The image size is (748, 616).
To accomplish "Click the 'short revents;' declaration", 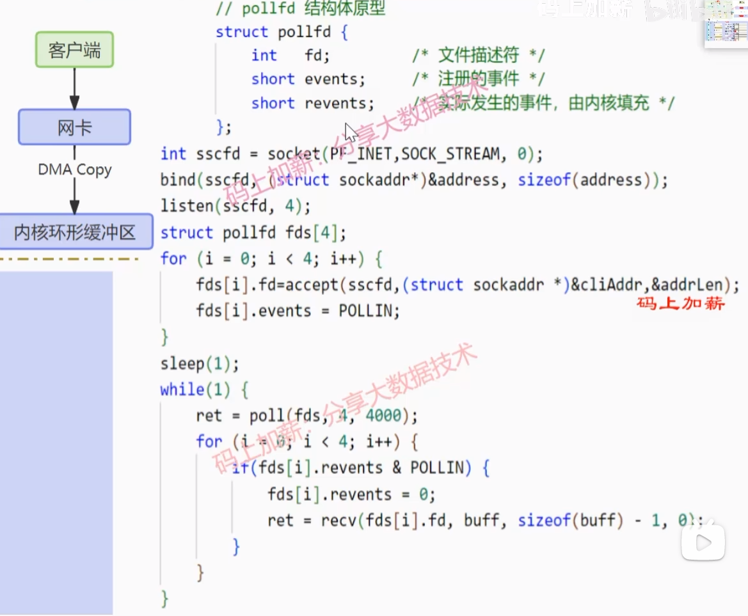I will point(312,103).
